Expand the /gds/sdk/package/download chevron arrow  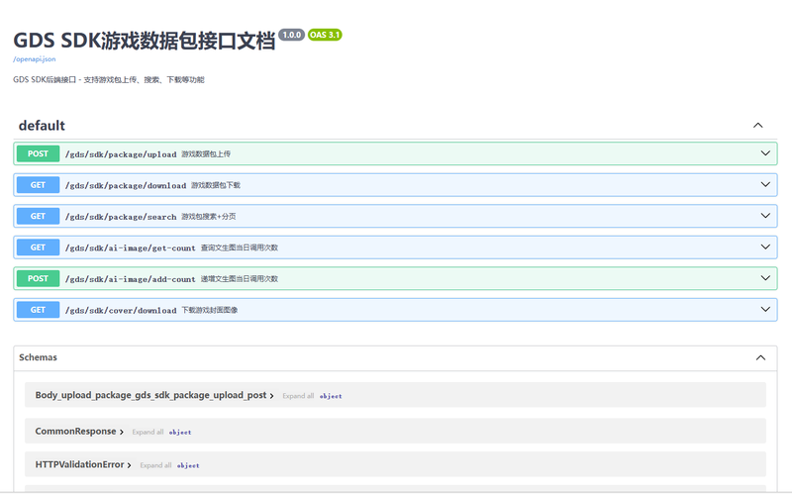click(x=765, y=185)
